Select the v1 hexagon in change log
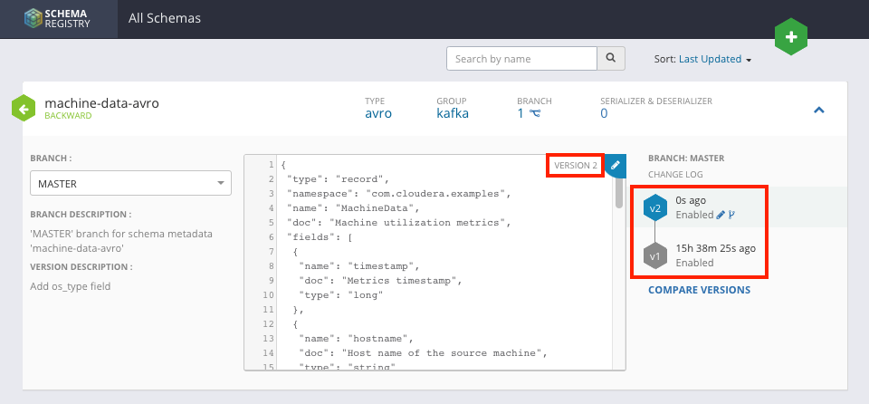Screen dimensions: 869x404 tap(655, 256)
